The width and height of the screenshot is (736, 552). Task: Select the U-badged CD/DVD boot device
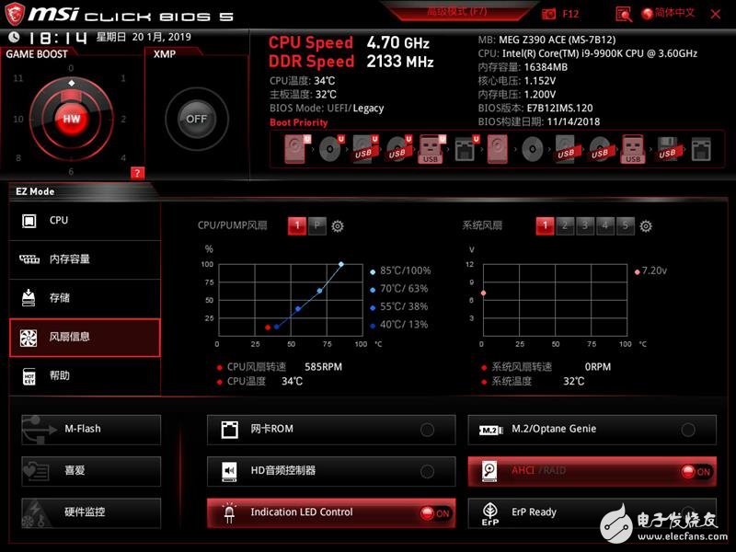pos(331,149)
